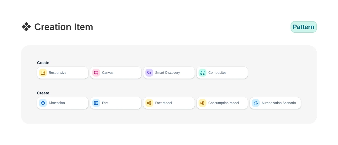
Task: Click the purple Smart Discovery lightbulb icon
Action: (x=149, y=73)
